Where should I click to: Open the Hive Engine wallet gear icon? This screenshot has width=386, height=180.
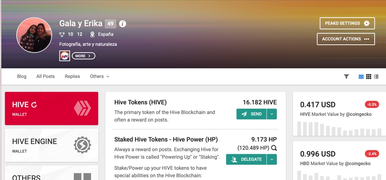[x=82, y=145]
